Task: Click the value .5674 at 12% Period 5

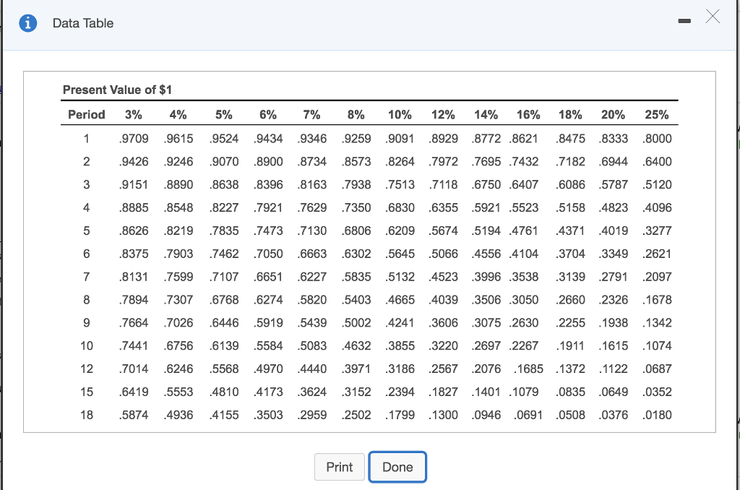Action: 443,231
